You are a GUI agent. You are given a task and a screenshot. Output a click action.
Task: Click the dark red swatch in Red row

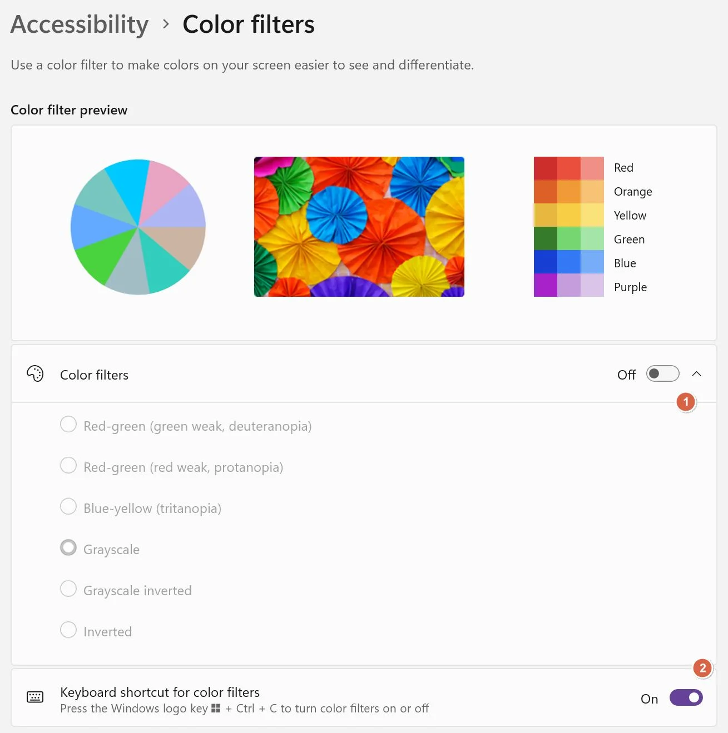(546, 168)
